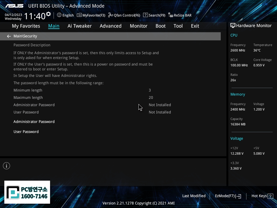The height and width of the screenshot is (208, 277).
Task: Open the ReSize BAR icon
Action: coord(171,15)
